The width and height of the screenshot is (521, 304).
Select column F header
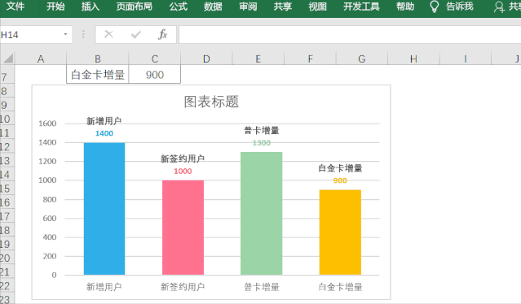pos(310,59)
